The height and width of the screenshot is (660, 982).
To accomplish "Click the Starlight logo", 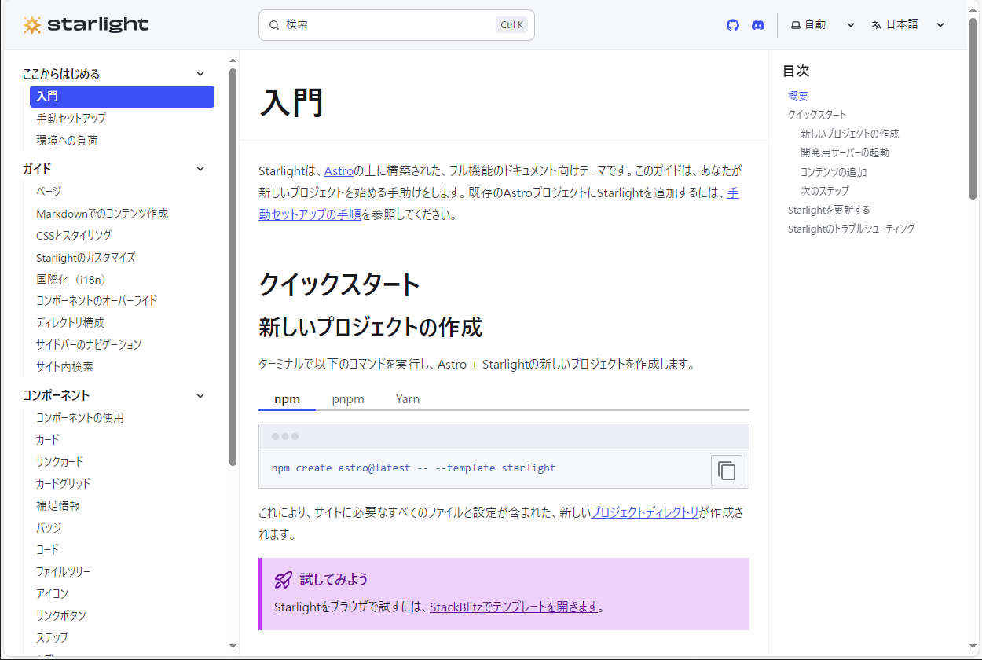I will pyautogui.click(x=86, y=25).
